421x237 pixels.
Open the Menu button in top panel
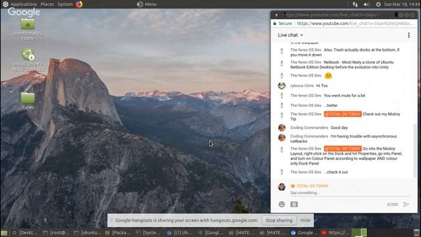tap(147, 5)
